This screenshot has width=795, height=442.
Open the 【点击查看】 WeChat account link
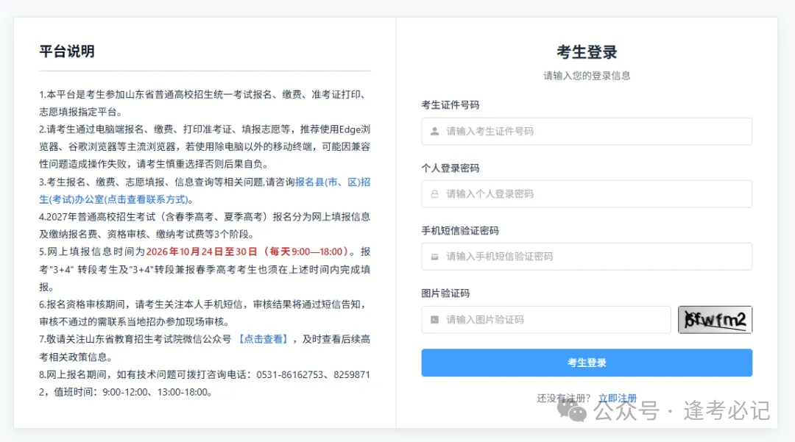(x=263, y=339)
